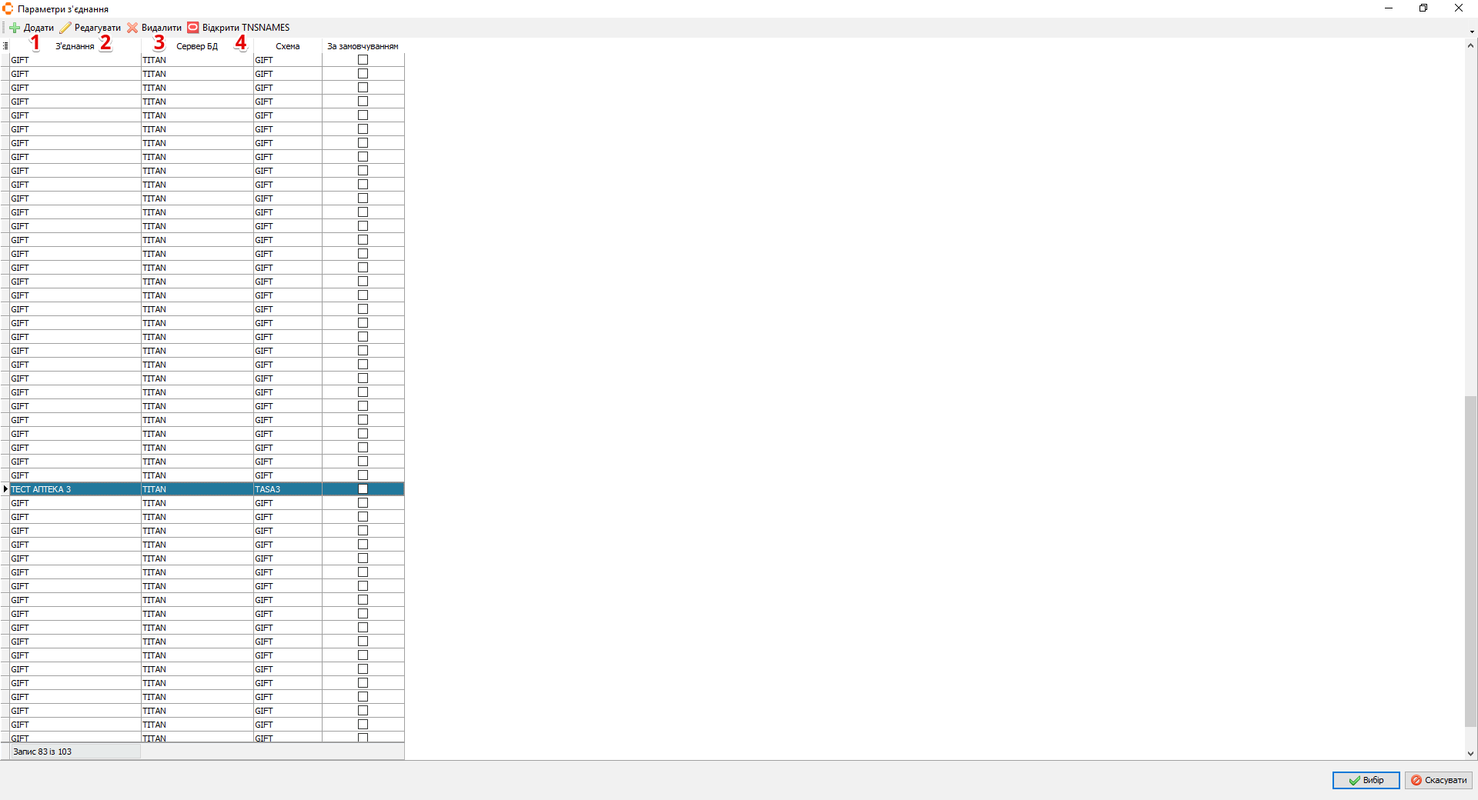Click the Схема column header
The height and width of the screenshot is (800, 1478).
coord(288,46)
